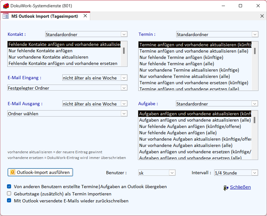Switch to the MS Outlook Import (Tagesimport) tab
267x216 pixels.
[x=44, y=16]
